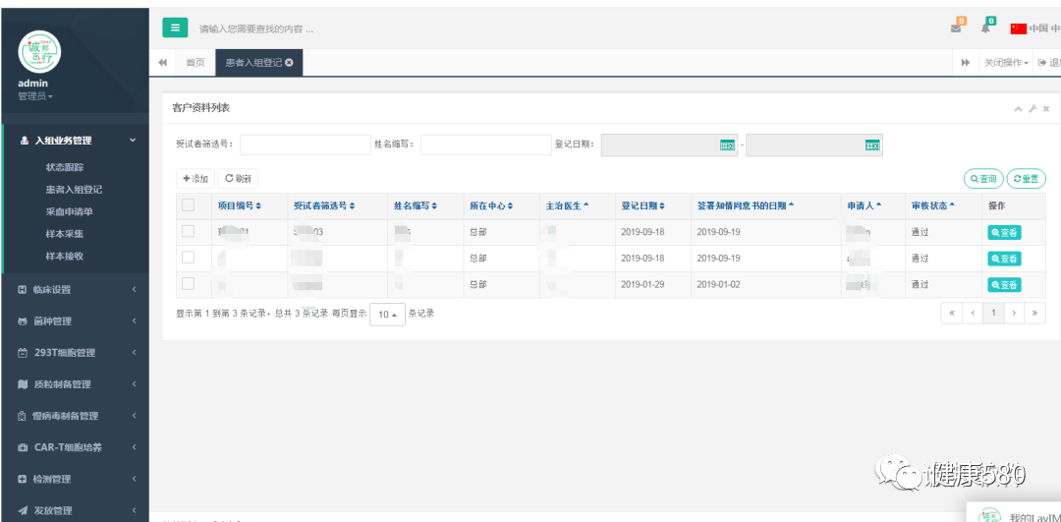Expand the 临床设置 menu chevron
Screen dimensions: 1061x522
tap(134, 290)
